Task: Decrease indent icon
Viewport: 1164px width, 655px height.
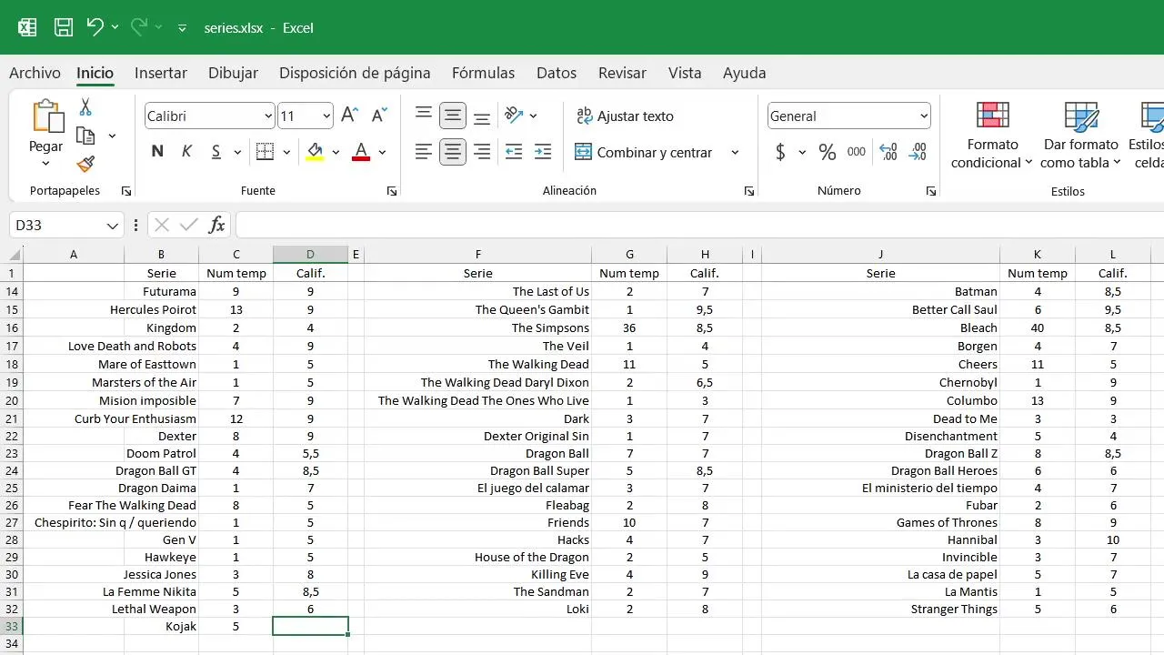Action: [x=514, y=152]
